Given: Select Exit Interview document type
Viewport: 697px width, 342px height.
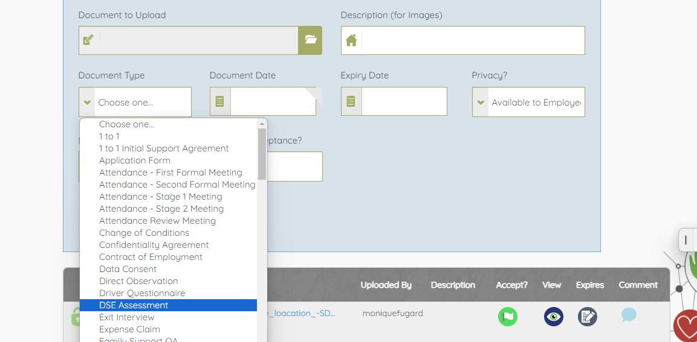Looking at the screenshot, I should [126, 317].
